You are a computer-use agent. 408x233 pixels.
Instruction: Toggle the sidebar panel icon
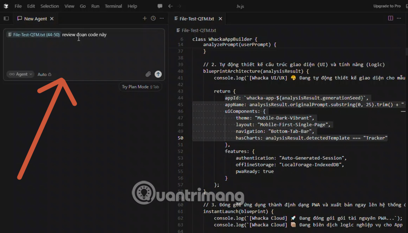6,18
